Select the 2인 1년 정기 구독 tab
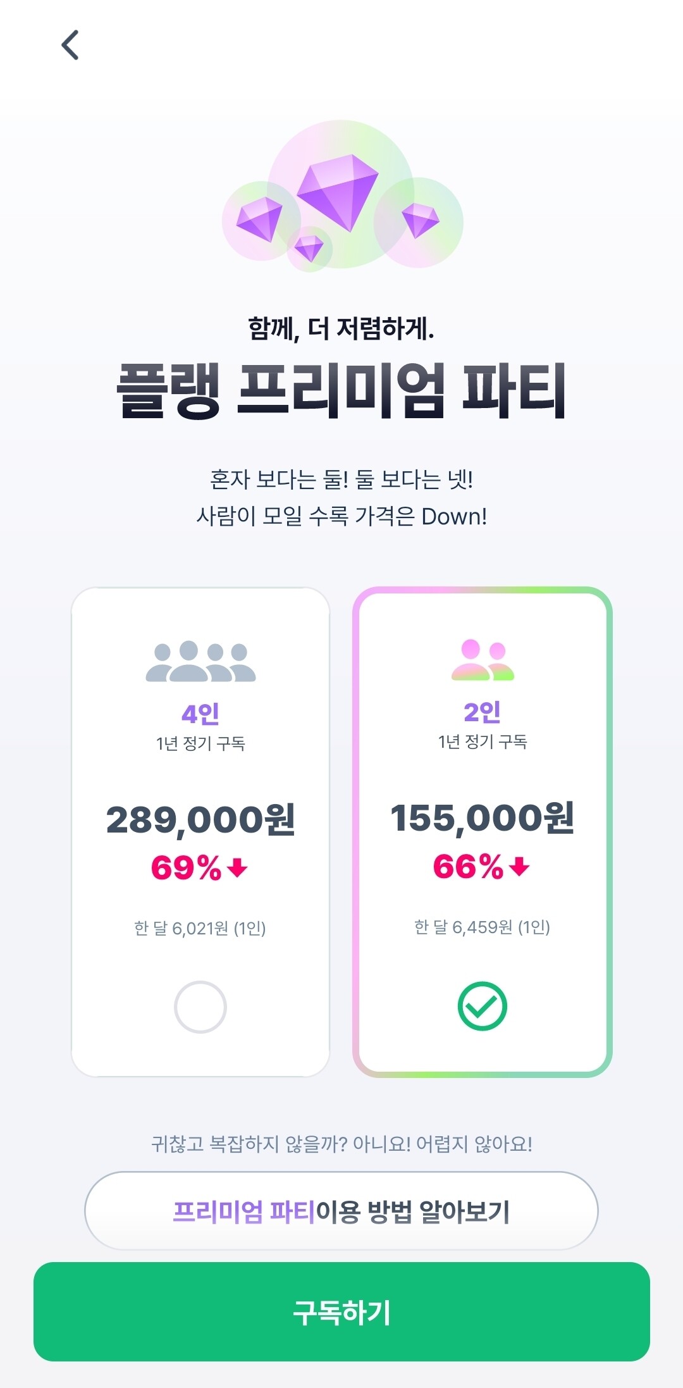This screenshot has height=1388, width=683. (484, 728)
